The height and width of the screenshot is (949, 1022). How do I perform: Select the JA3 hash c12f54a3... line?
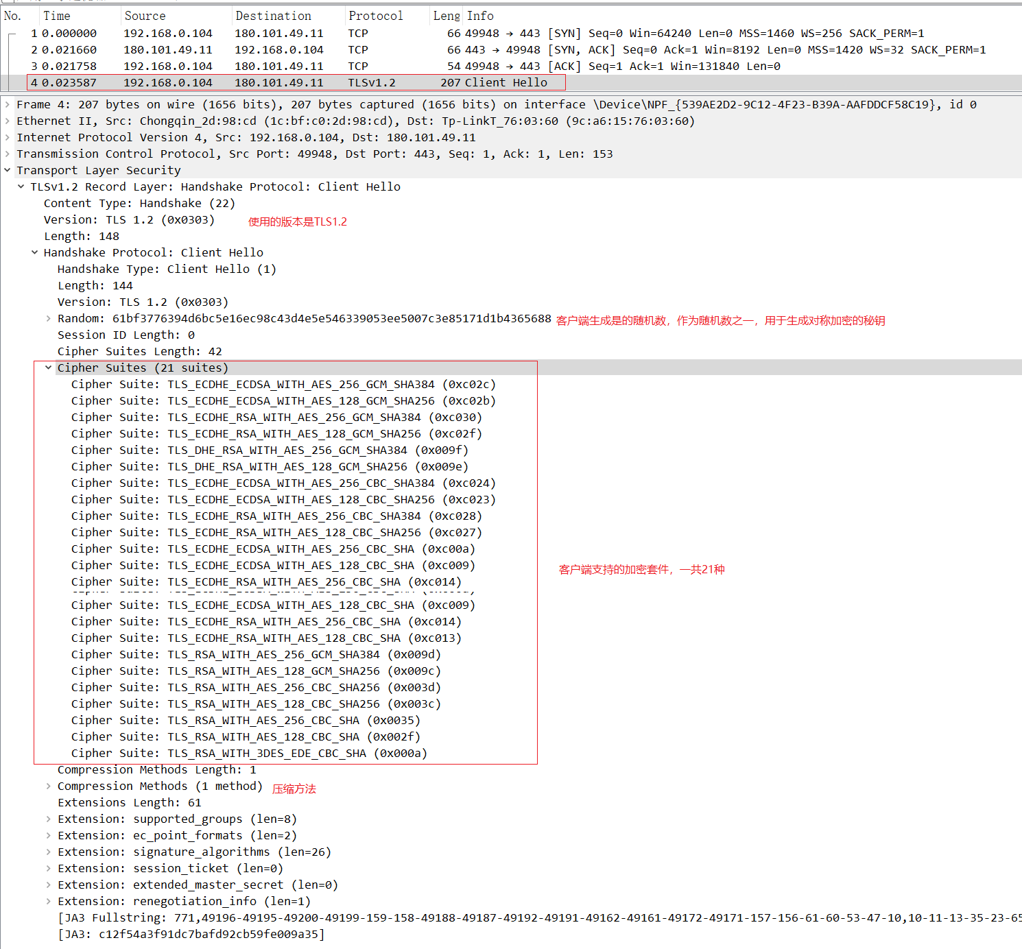pyautogui.click(x=191, y=935)
